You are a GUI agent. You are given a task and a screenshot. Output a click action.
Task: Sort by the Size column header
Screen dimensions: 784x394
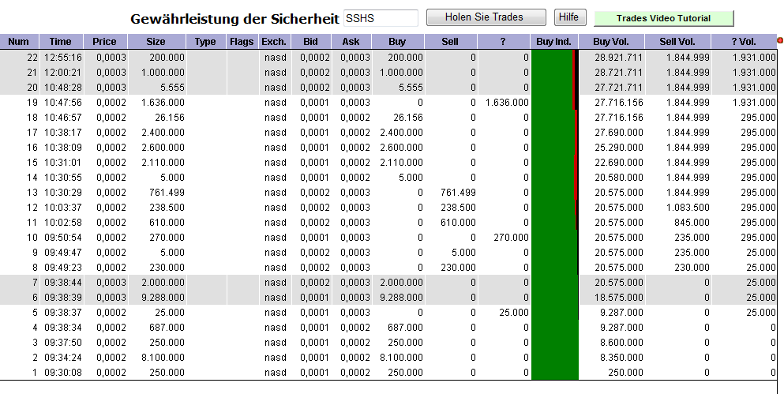pos(156,42)
